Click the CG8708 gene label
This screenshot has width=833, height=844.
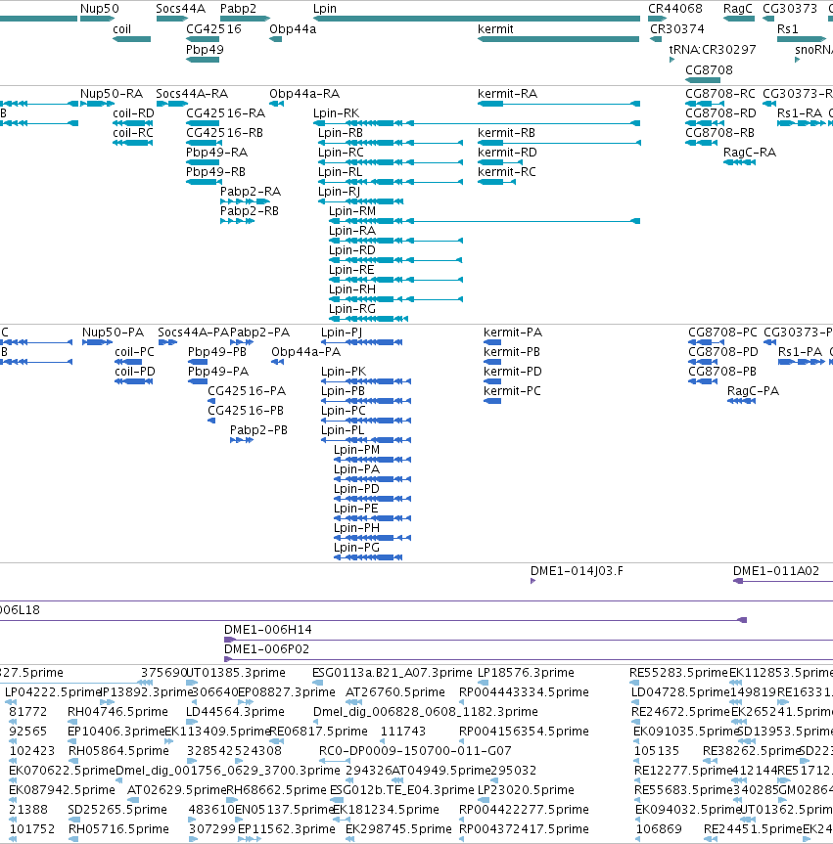pos(709,70)
